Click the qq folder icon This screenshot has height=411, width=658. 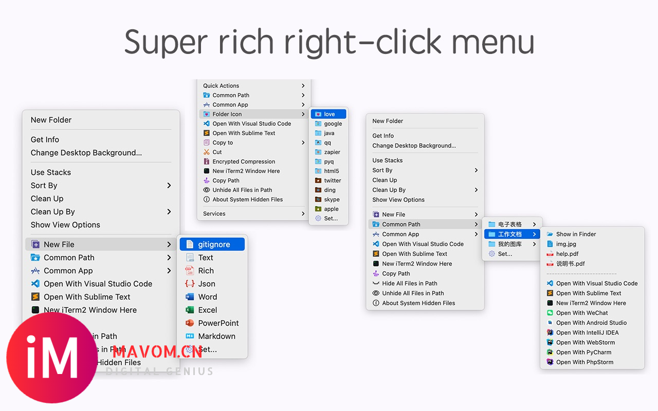coord(318,143)
